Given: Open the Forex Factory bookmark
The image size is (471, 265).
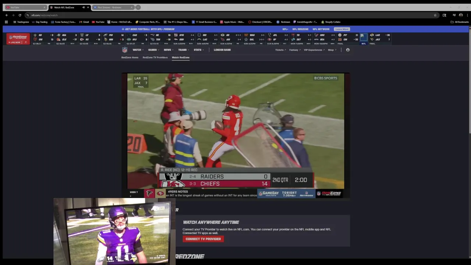Looking at the screenshot, I should coord(63,22).
